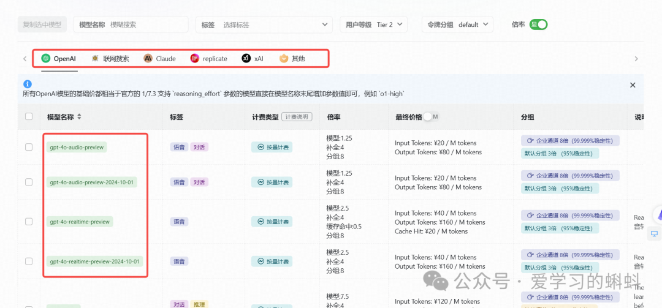Click 企业通道 8倍 tag in gpt-4o-realtime-preview row
The image size is (662, 308).
click(570, 215)
